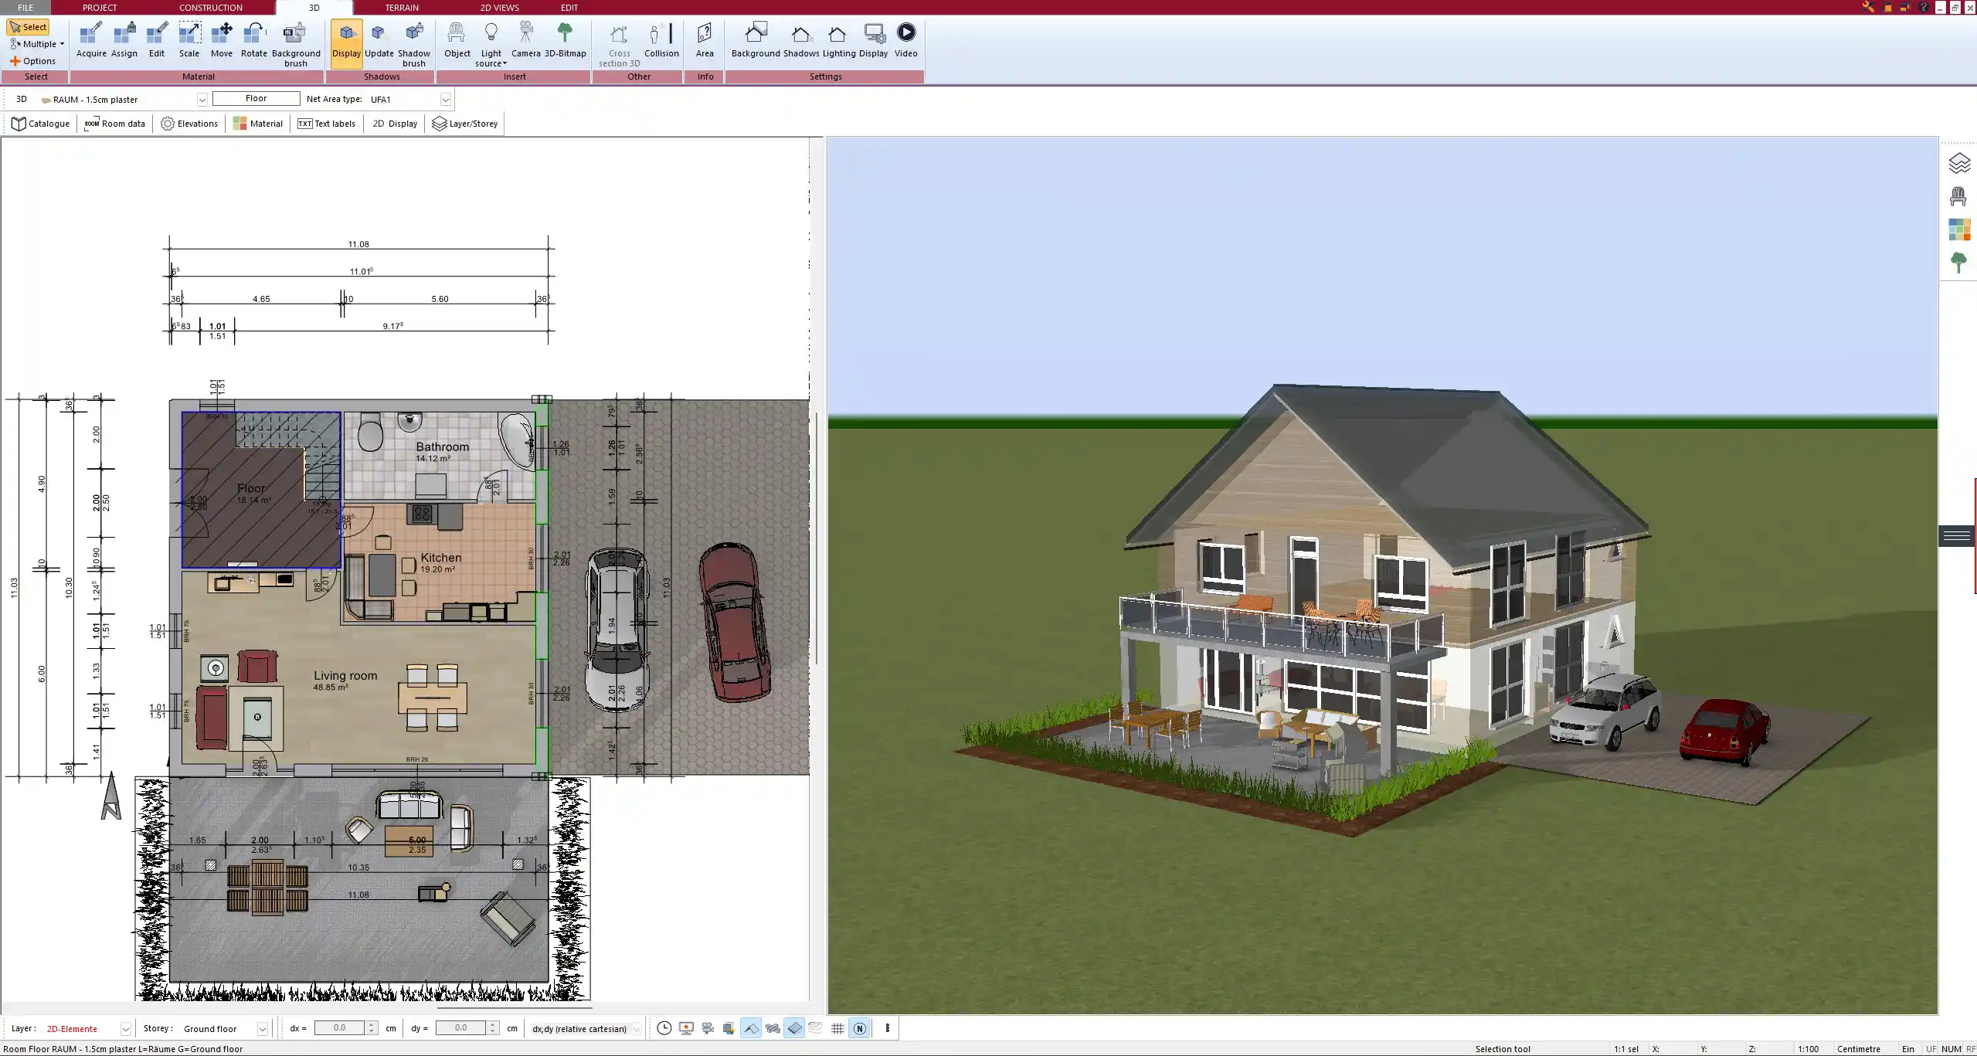The width and height of the screenshot is (1977, 1056).
Task: Switch to the CONSTRUCTION tab
Action: coord(210,7)
